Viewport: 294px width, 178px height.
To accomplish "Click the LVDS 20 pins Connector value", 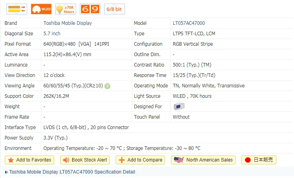I will tap(86, 127).
